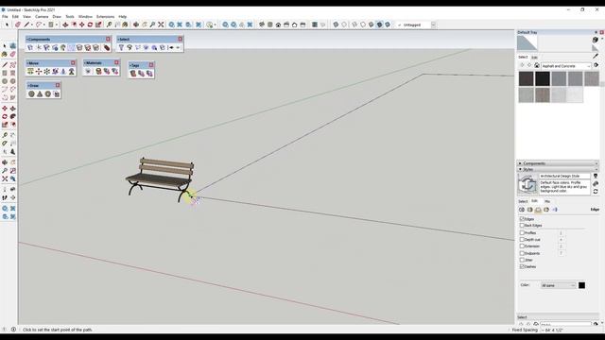Select the Tape Measure tool in the top toolbar
The height and width of the screenshot is (340, 605).
click(110, 25)
